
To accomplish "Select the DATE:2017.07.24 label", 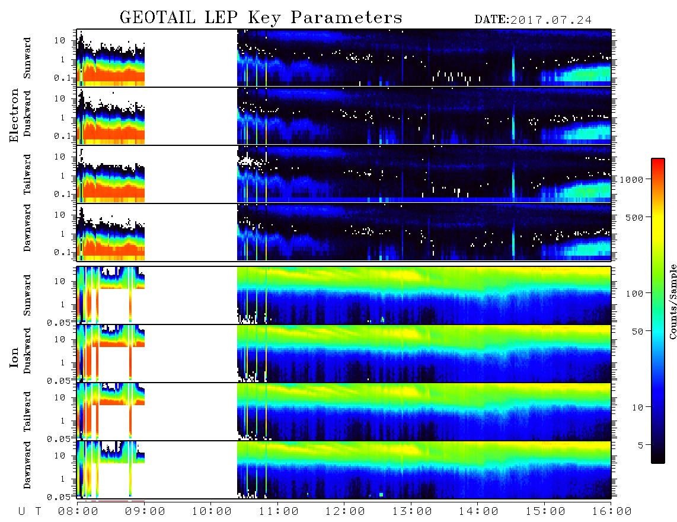I will [x=533, y=20].
